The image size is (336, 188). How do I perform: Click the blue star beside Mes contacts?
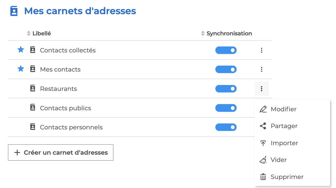click(21, 69)
